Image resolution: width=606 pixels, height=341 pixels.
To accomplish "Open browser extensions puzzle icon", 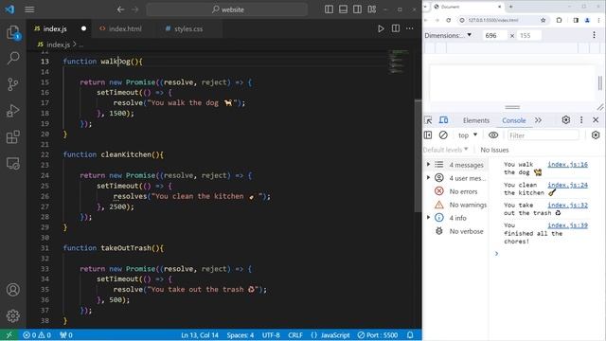I will 559,20.
